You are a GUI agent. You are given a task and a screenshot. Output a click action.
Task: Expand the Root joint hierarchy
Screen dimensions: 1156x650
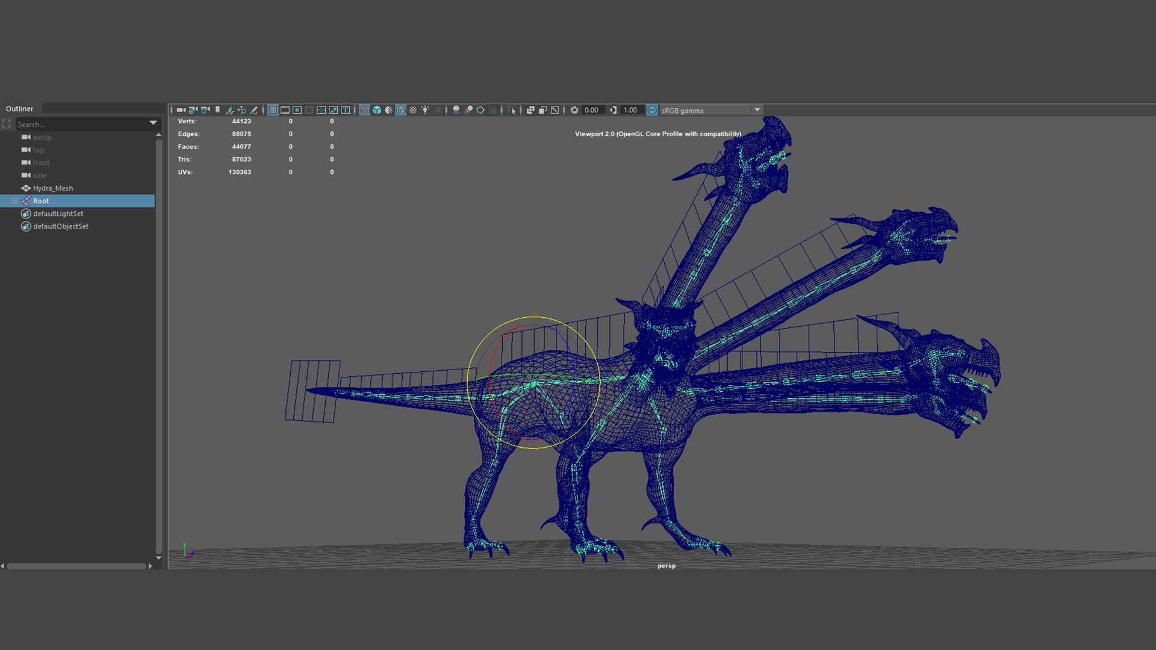(x=15, y=200)
